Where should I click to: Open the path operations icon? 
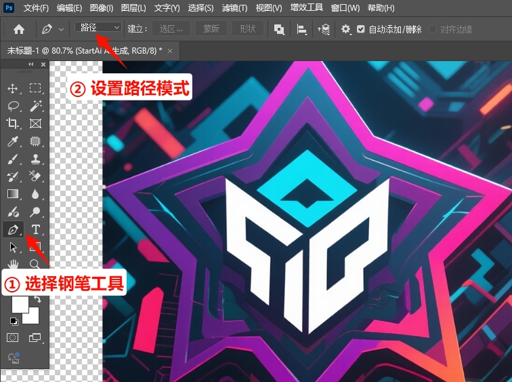[279, 29]
